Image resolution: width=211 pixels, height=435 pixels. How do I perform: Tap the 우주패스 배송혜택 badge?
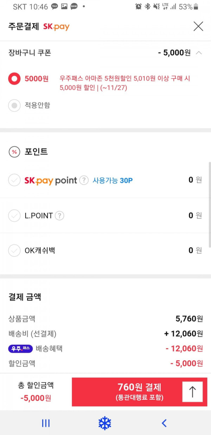coord(21,349)
